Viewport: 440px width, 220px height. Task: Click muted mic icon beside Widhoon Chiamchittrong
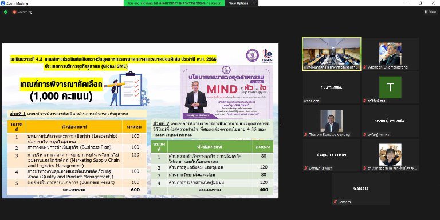point(364,67)
